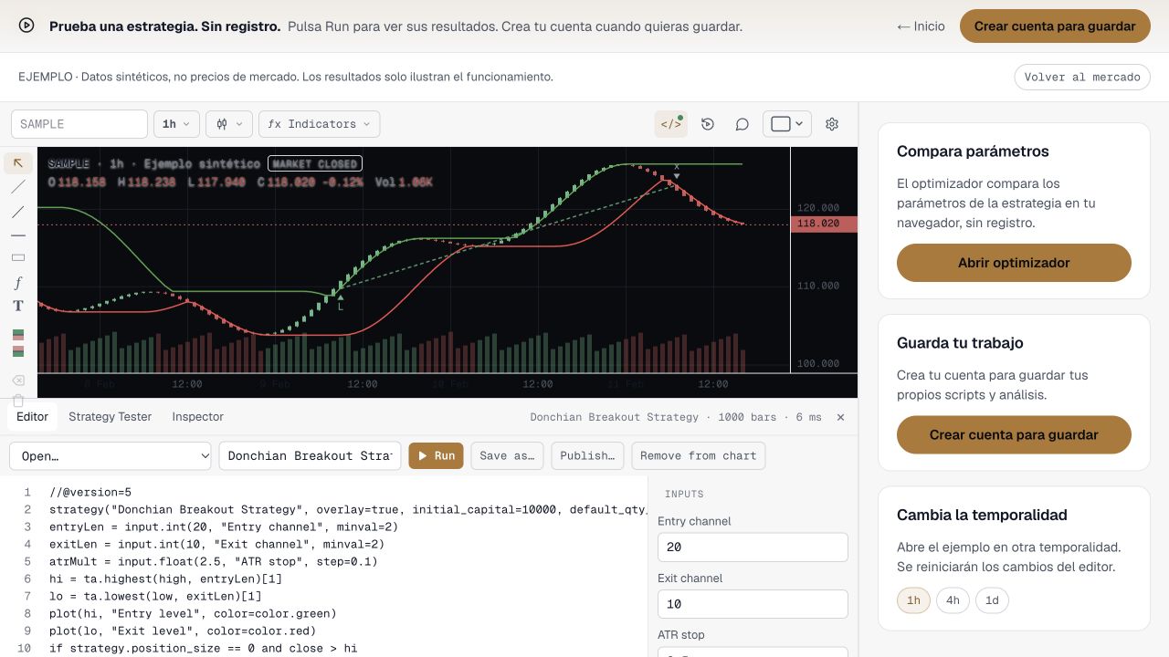Image resolution: width=1169 pixels, height=657 pixels.
Task: Click the 118.020 current price label
Action: point(824,224)
